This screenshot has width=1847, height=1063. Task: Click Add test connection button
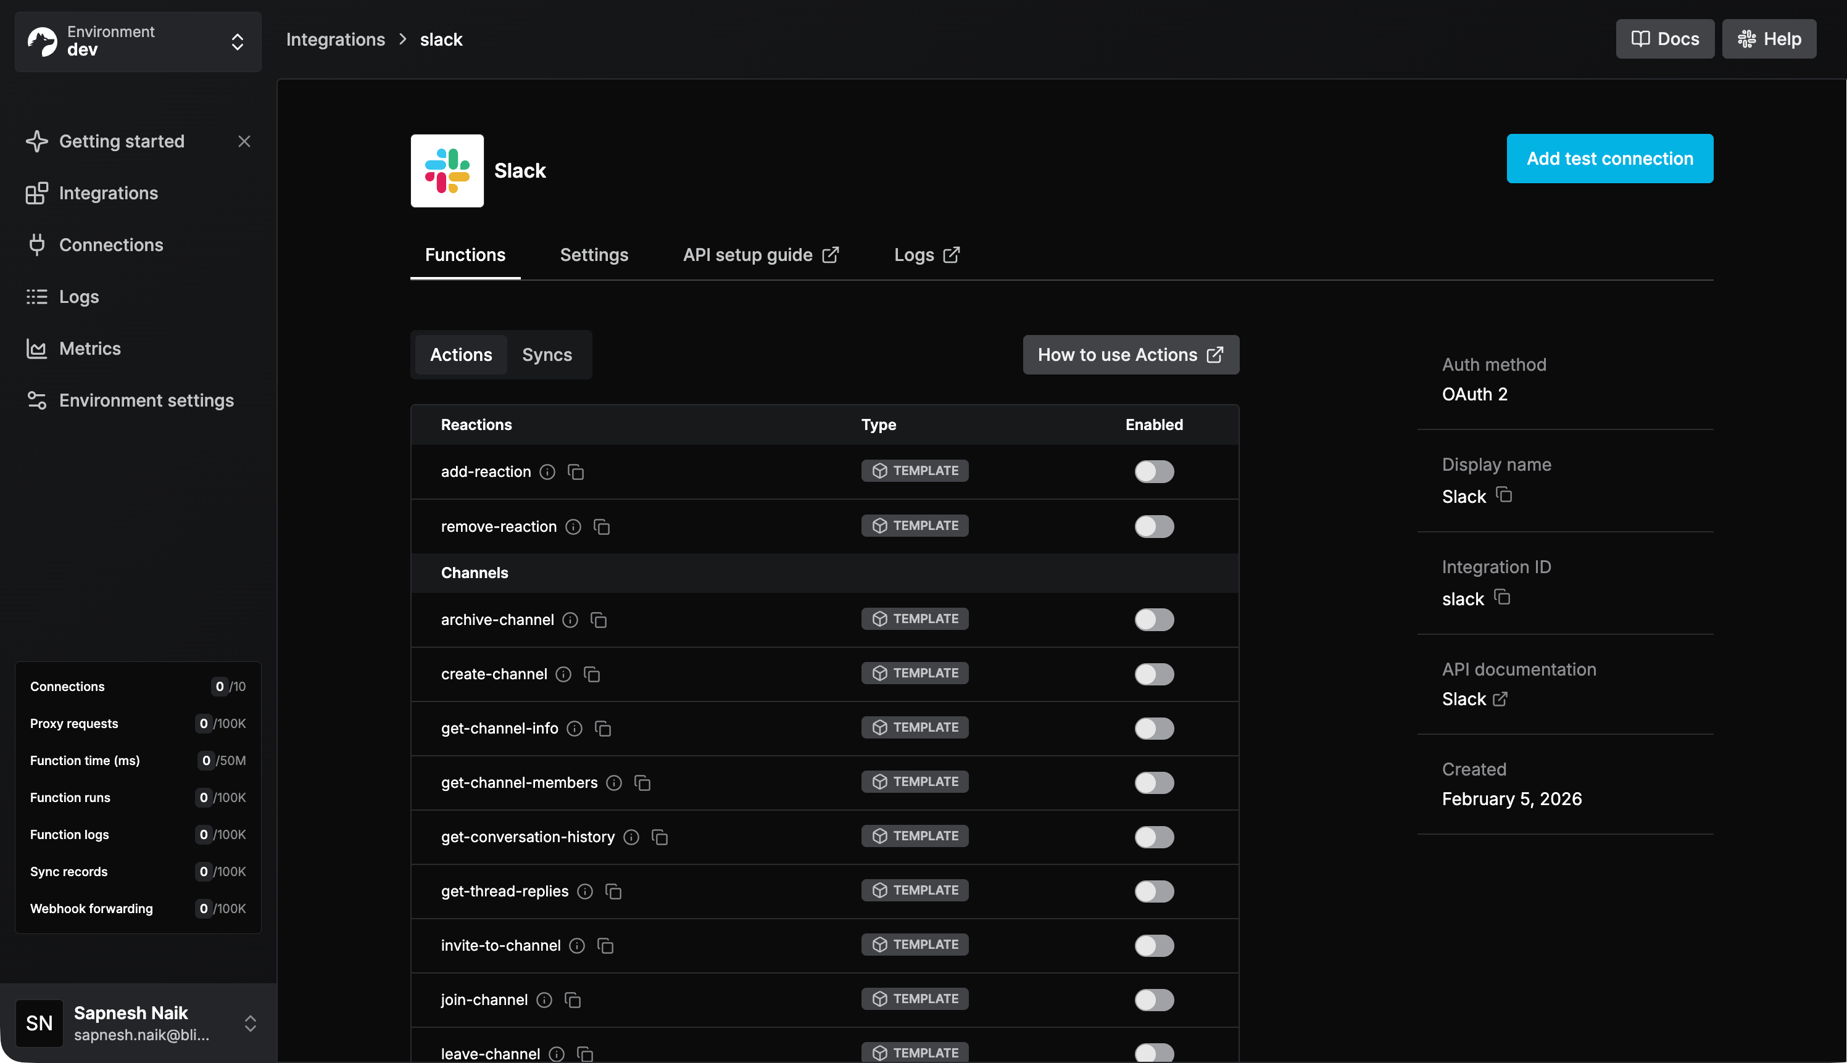[x=1609, y=159]
